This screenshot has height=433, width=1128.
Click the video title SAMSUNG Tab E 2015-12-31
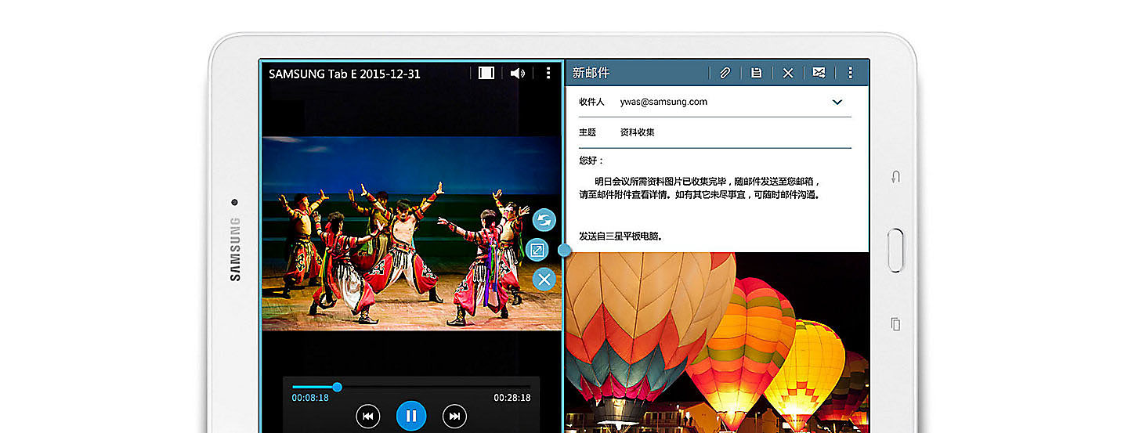[345, 74]
